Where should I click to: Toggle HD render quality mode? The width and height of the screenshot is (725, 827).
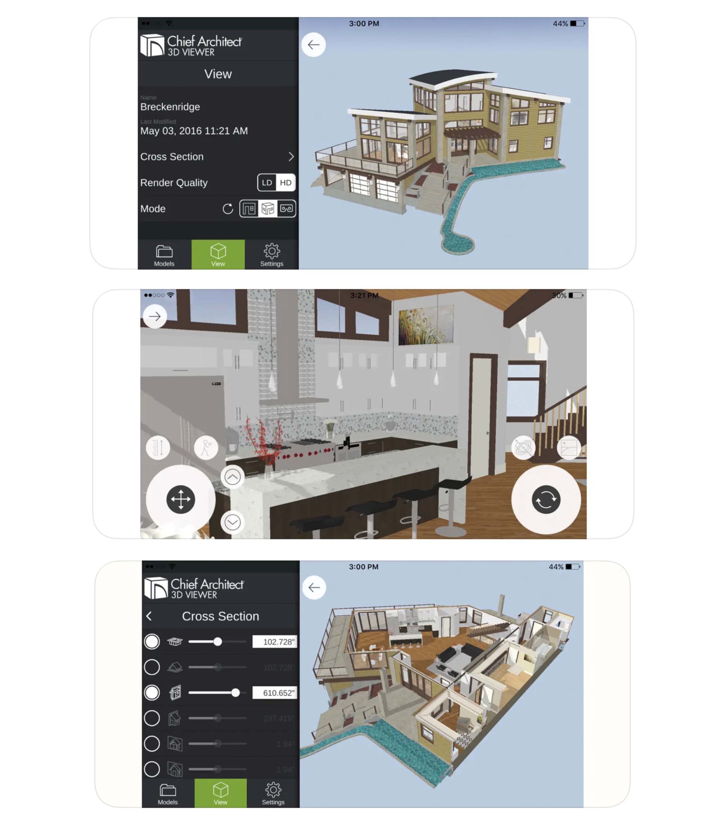[287, 183]
